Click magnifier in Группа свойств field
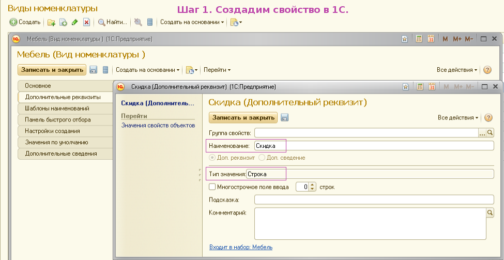 tap(490, 133)
